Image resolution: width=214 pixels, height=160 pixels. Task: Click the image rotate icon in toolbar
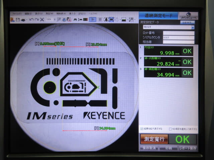(64, 20)
